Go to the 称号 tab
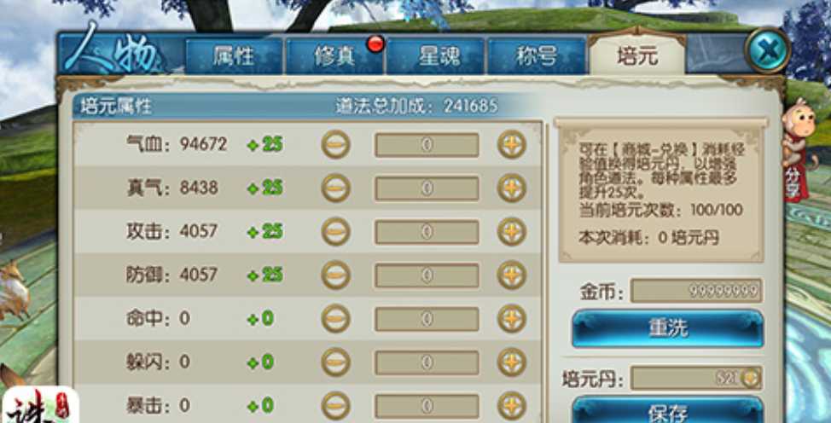 coord(537,55)
